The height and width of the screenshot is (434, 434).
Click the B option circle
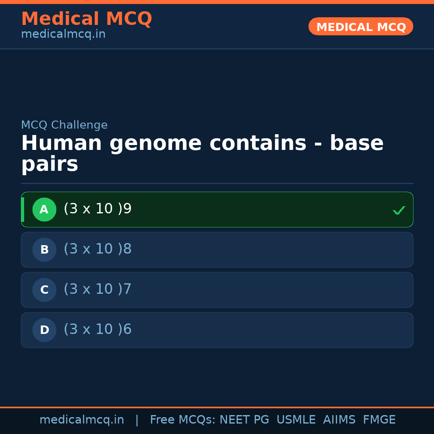pyautogui.click(x=44, y=250)
